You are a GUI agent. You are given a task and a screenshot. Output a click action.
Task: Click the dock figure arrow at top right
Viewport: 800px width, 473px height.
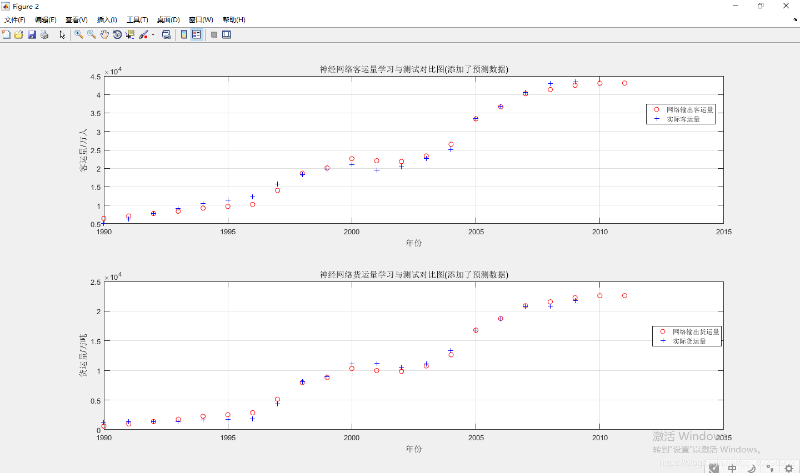point(795,19)
